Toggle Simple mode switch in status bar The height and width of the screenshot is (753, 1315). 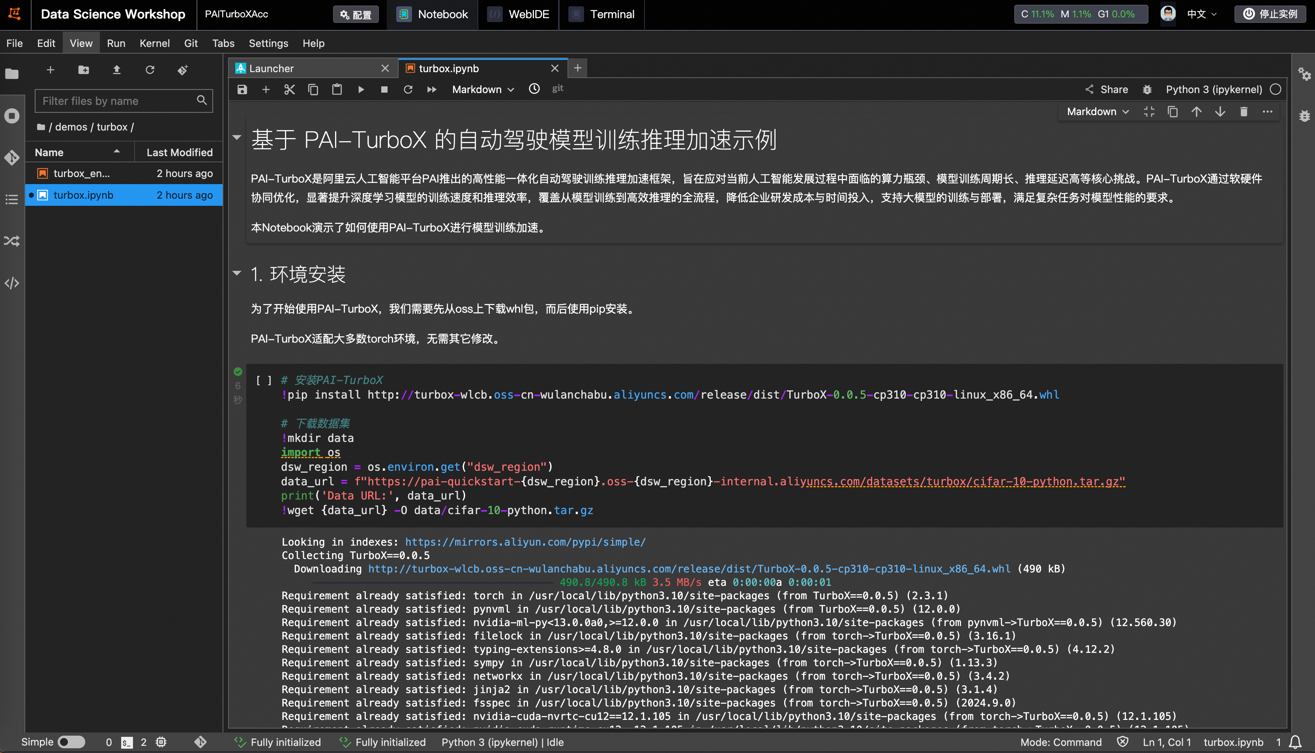point(71,742)
